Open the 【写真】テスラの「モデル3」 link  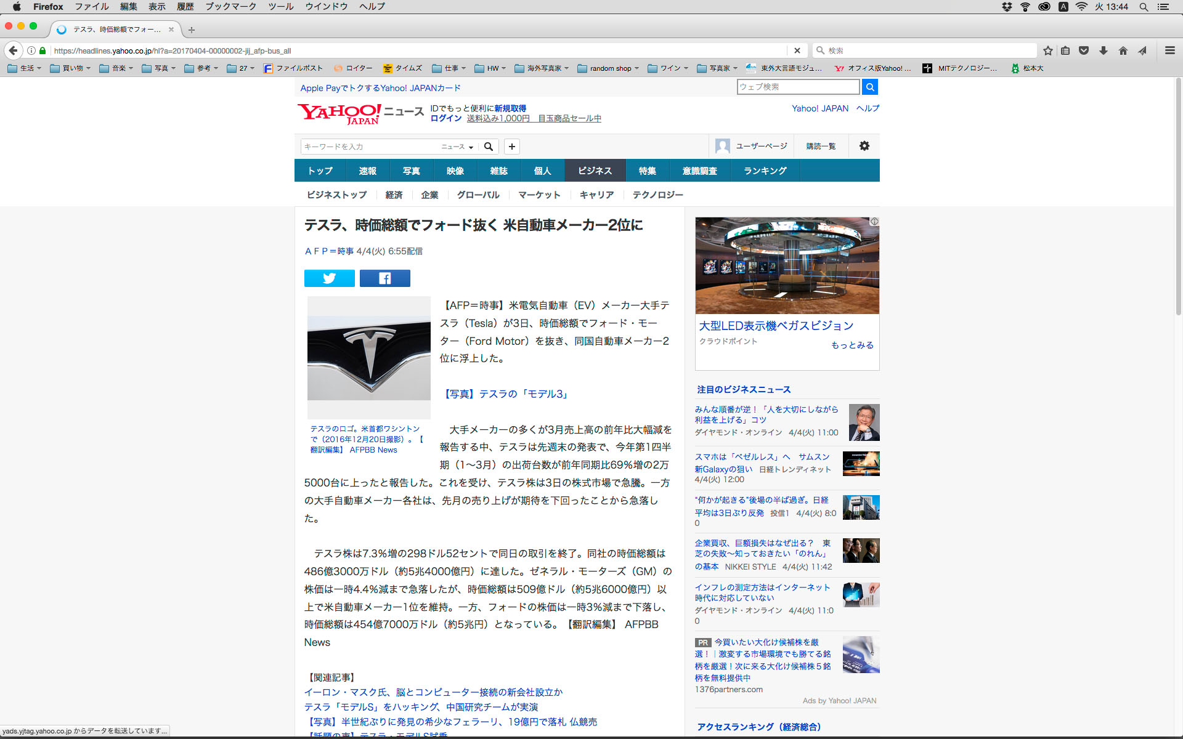[x=505, y=394]
